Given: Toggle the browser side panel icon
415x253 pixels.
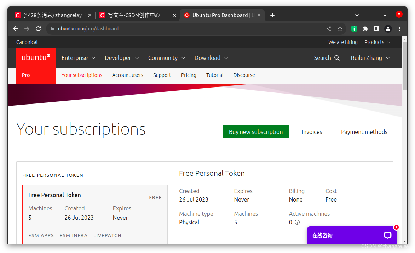Looking at the screenshot, I should coord(377,29).
